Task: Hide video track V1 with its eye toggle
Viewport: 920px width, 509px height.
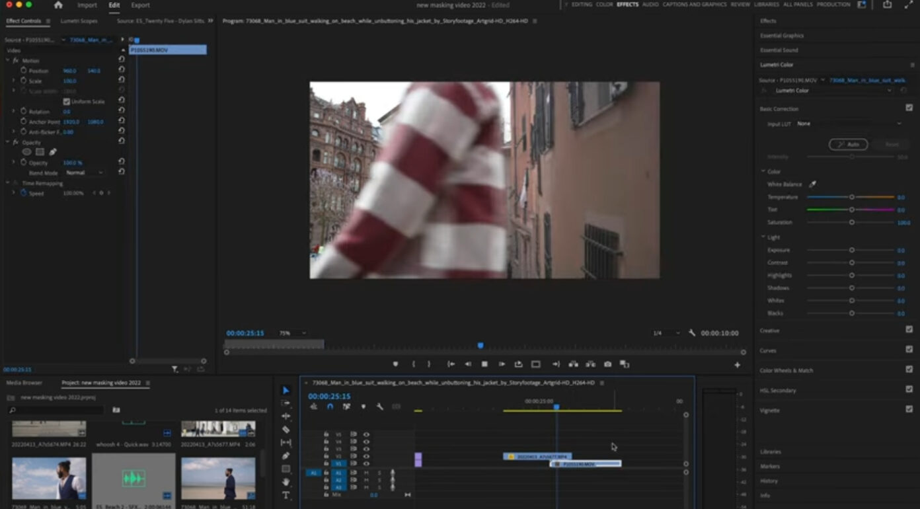Action: pyautogui.click(x=367, y=464)
